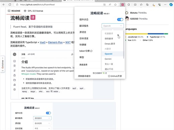This screenshot has height=130, width=174.
Task: Click the dropdown list scrollbar
Action: point(123,44)
